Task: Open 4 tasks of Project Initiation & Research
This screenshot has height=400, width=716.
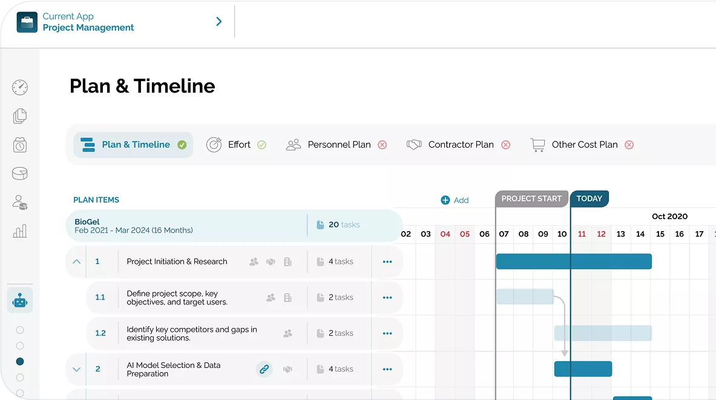Action: 335,261
